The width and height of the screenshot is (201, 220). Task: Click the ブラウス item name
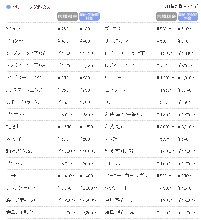[x=113, y=29]
